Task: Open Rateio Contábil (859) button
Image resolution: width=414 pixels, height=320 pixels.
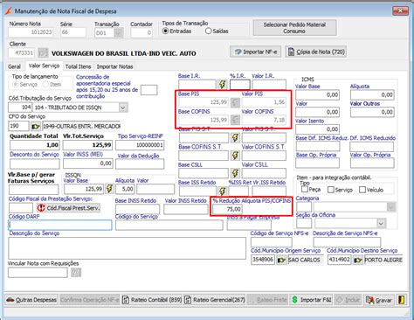Action: [x=151, y=300]
